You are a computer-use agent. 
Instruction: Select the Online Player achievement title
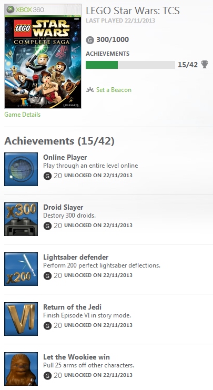tap(65, 158)
